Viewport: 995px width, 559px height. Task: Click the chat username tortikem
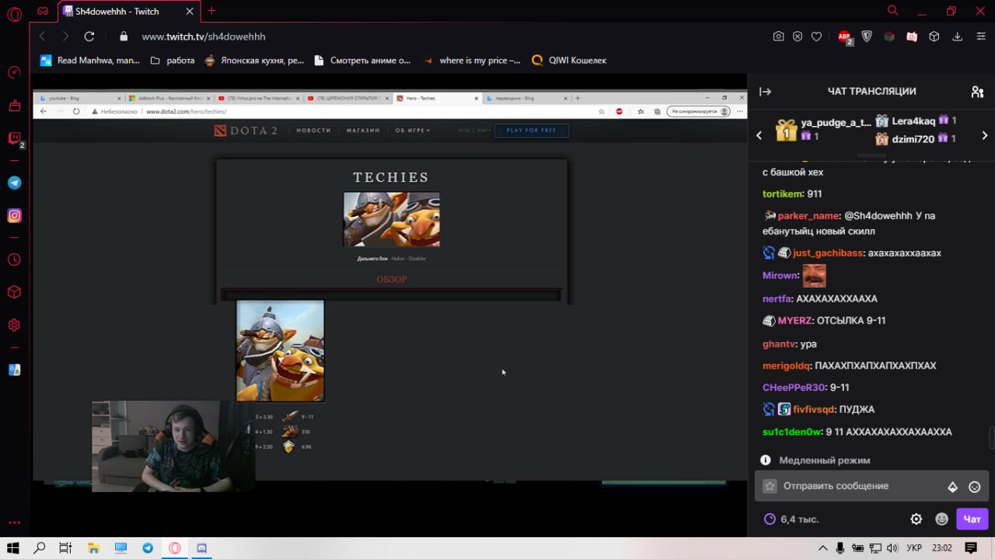pos(781,194)
